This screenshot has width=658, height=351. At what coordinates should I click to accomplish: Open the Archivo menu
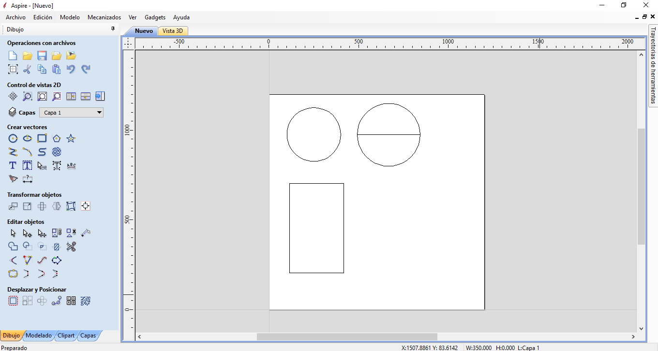click(15, 17)
